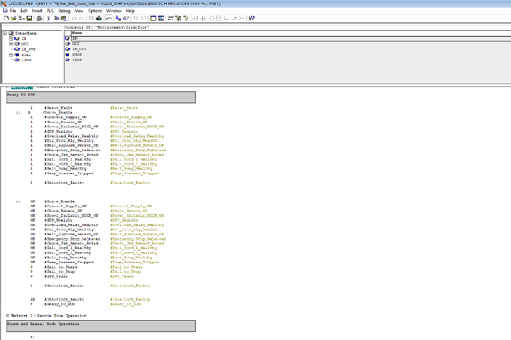This screenshot has height=340, width=511.
Task: Open the Options menu
Action: click(x=95, y=11)
